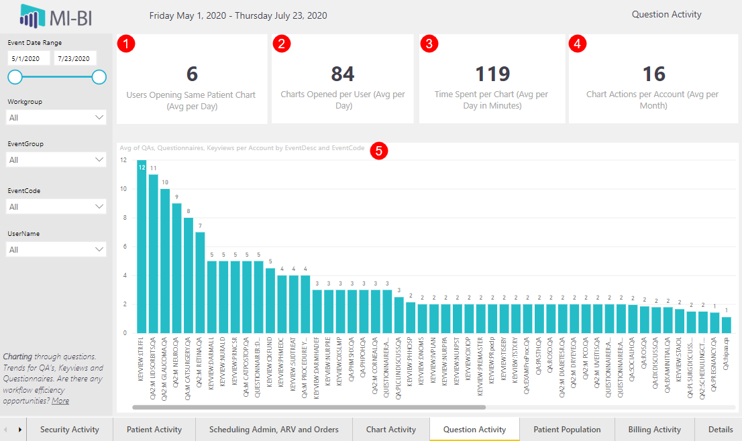Go to the Chart Activity tab
742x441 pixels.
[391, 430]
